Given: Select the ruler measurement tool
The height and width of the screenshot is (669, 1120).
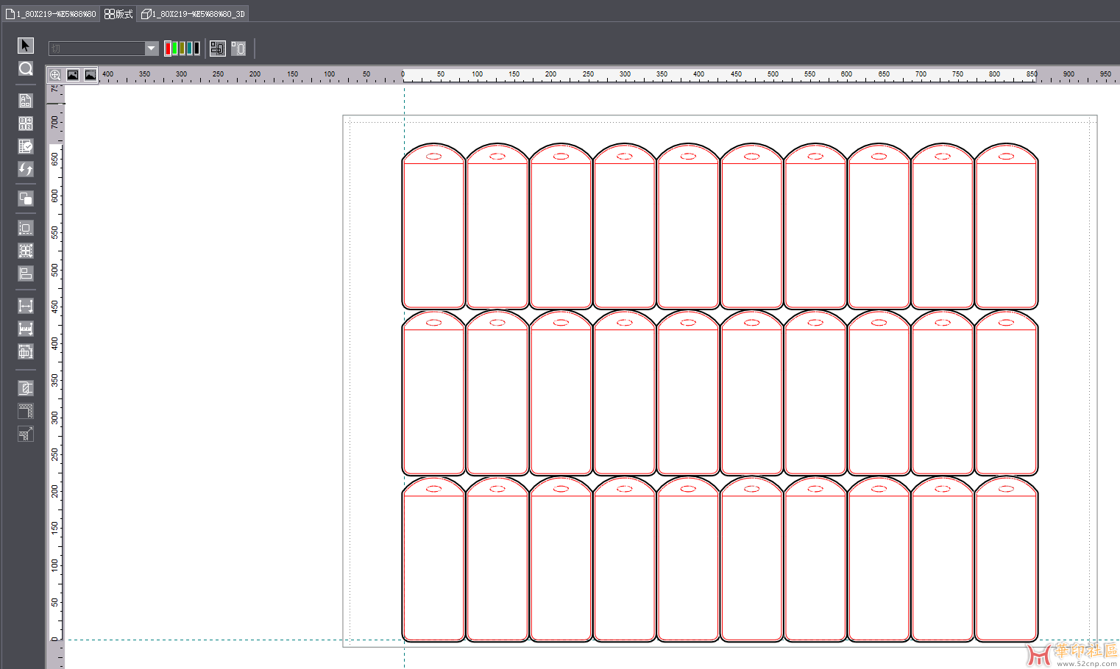Looking at the screenshot, I should pyautogui.click(x=26, y=329).
